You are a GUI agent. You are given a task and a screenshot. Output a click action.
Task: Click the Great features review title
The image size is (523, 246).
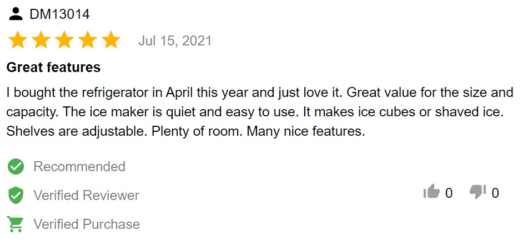(x=53, y=67)
